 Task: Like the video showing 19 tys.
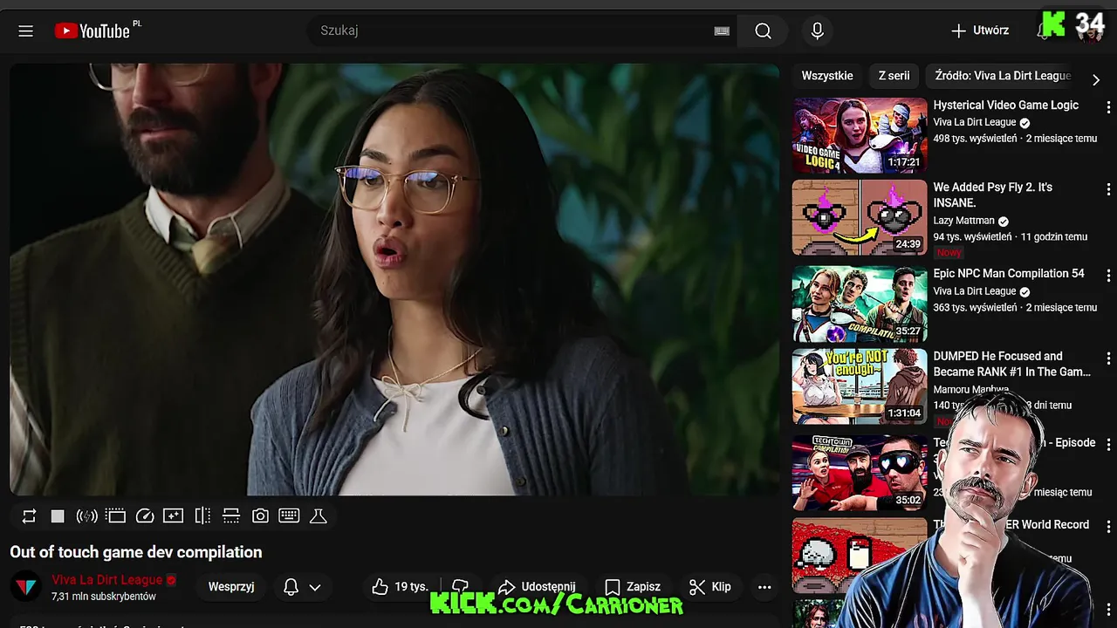401,587
